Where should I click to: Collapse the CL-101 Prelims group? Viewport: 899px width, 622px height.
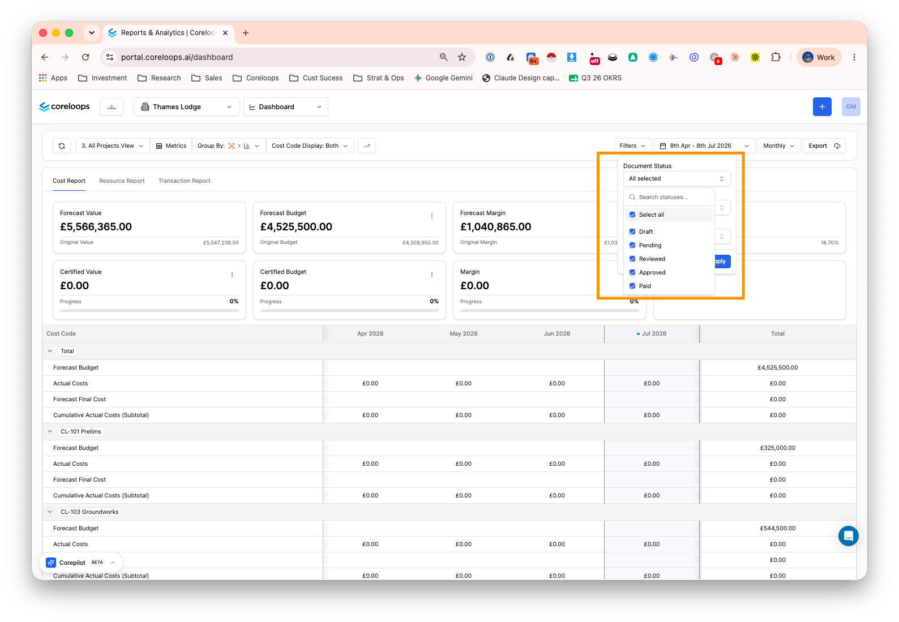[x=50, y=431]
